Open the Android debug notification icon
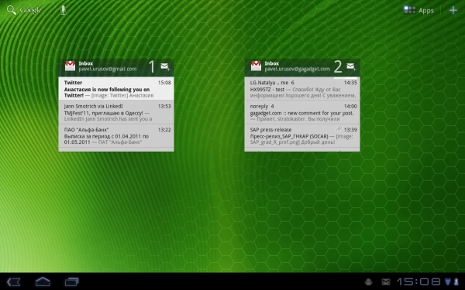Viewport: 465px width, 290px height. point(369,281)
